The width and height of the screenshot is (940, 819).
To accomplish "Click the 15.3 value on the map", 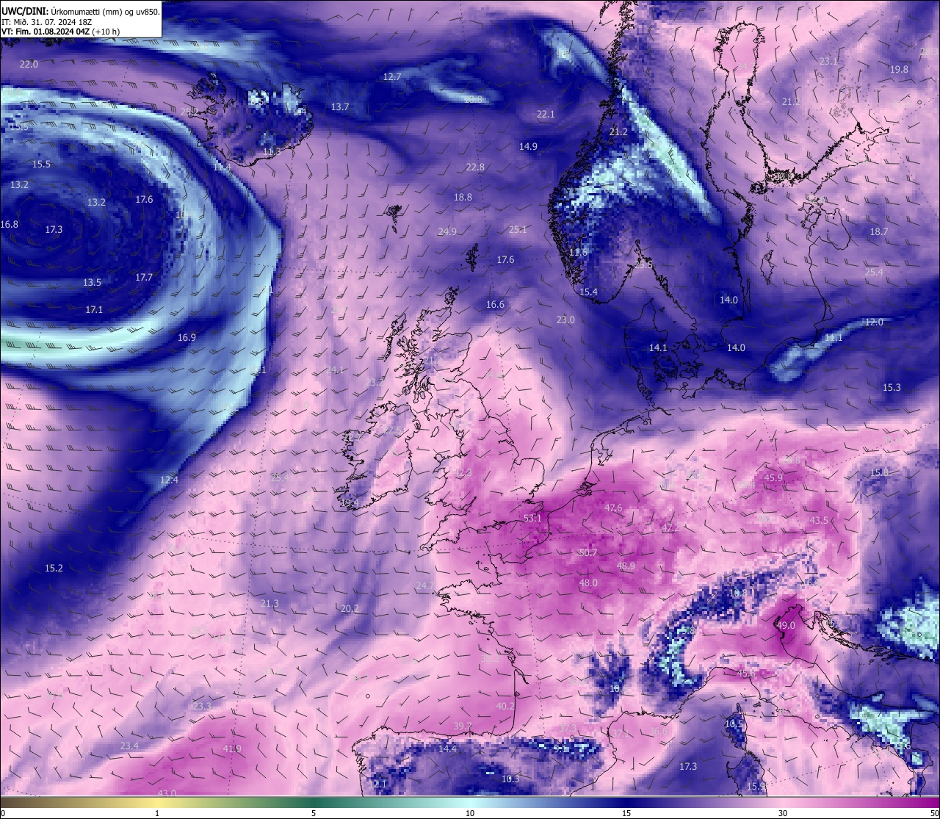I will [x=892, y=388].
